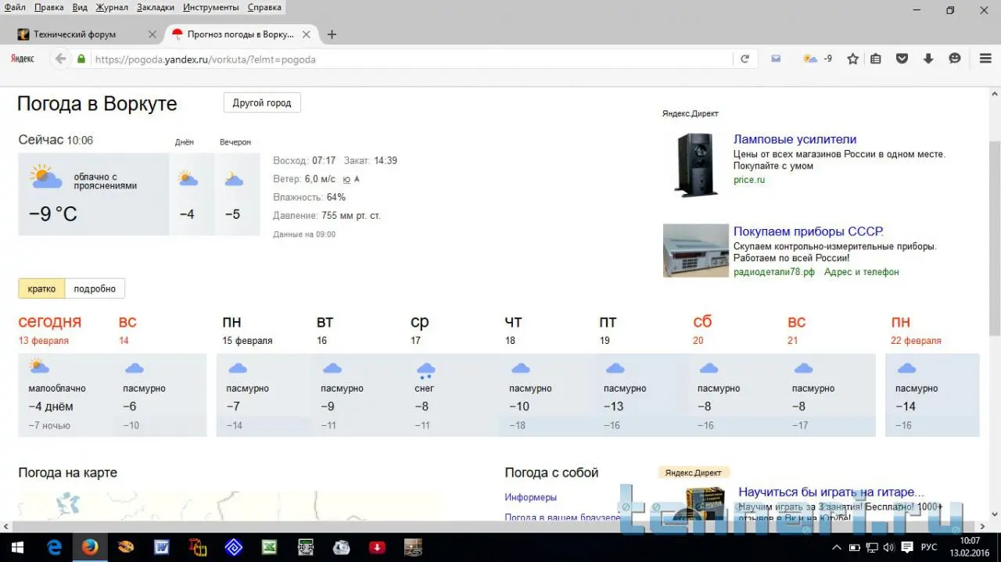Screen dimensions: 1001x562
Task: Reload the page with the refresh arrow
Action: pyautogui.click(x=744, y=59)
